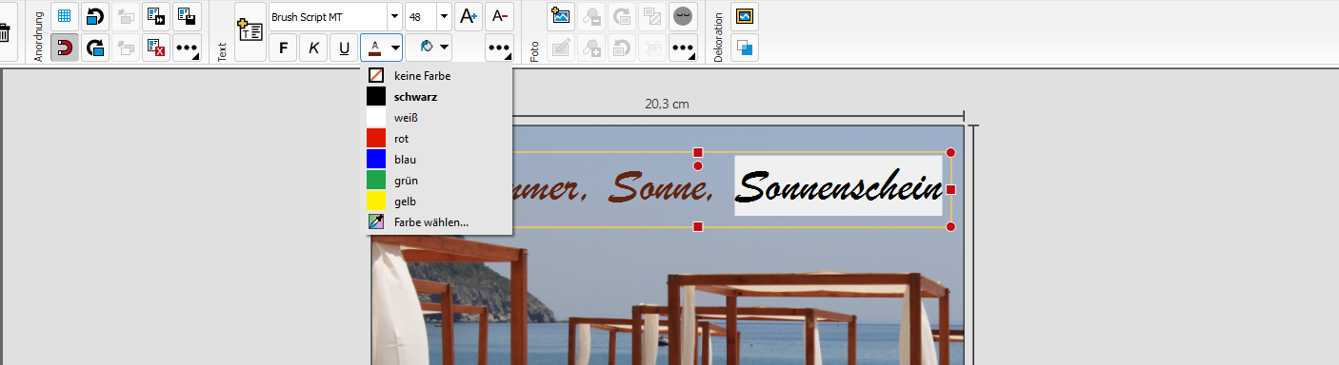Open more options in Anordnung group

coord(187,47)
